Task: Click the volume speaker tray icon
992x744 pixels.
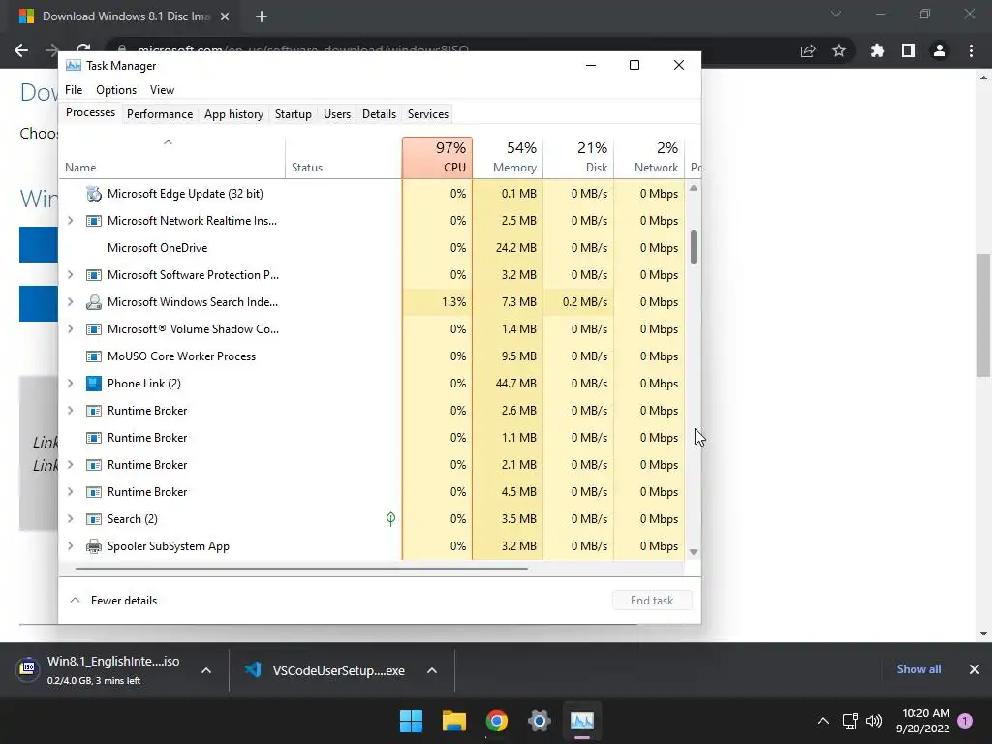Action: [874, 721]
